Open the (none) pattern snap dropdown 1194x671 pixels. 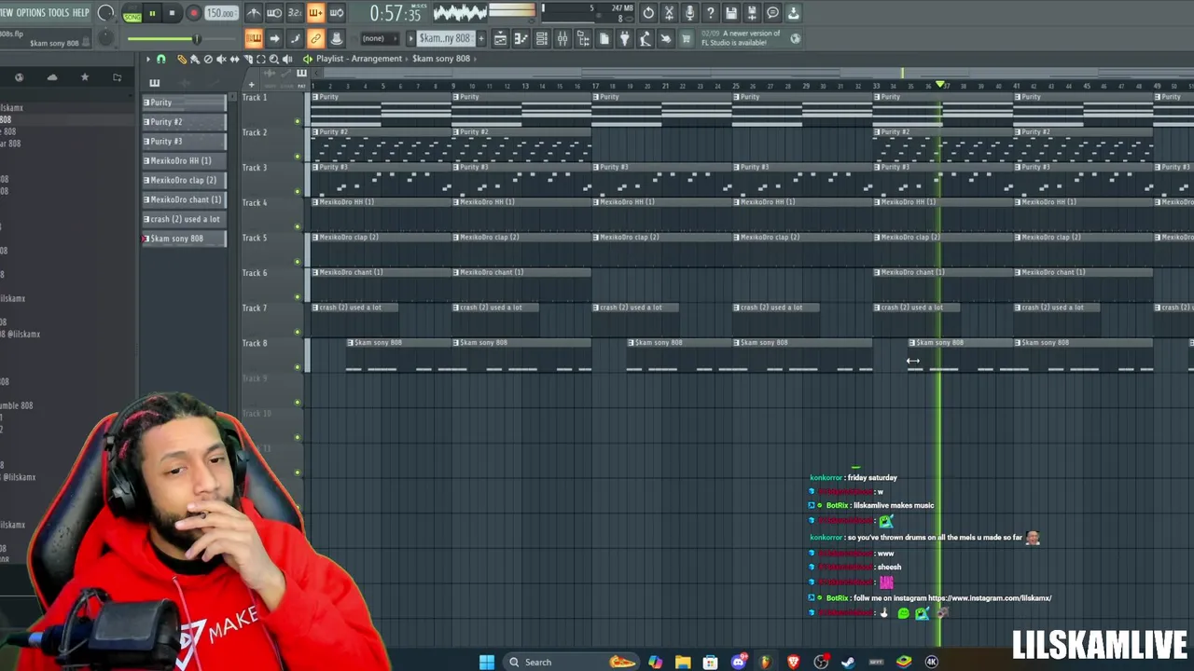tap(379, 38)
